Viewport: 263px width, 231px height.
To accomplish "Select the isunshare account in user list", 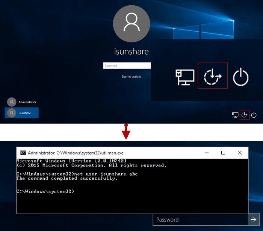I will click(x=22, y=113).
